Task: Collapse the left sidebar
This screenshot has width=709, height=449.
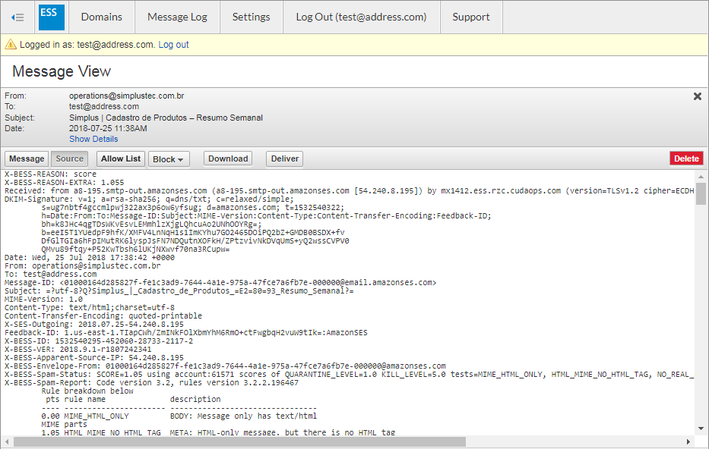Action: click(17, 17)
